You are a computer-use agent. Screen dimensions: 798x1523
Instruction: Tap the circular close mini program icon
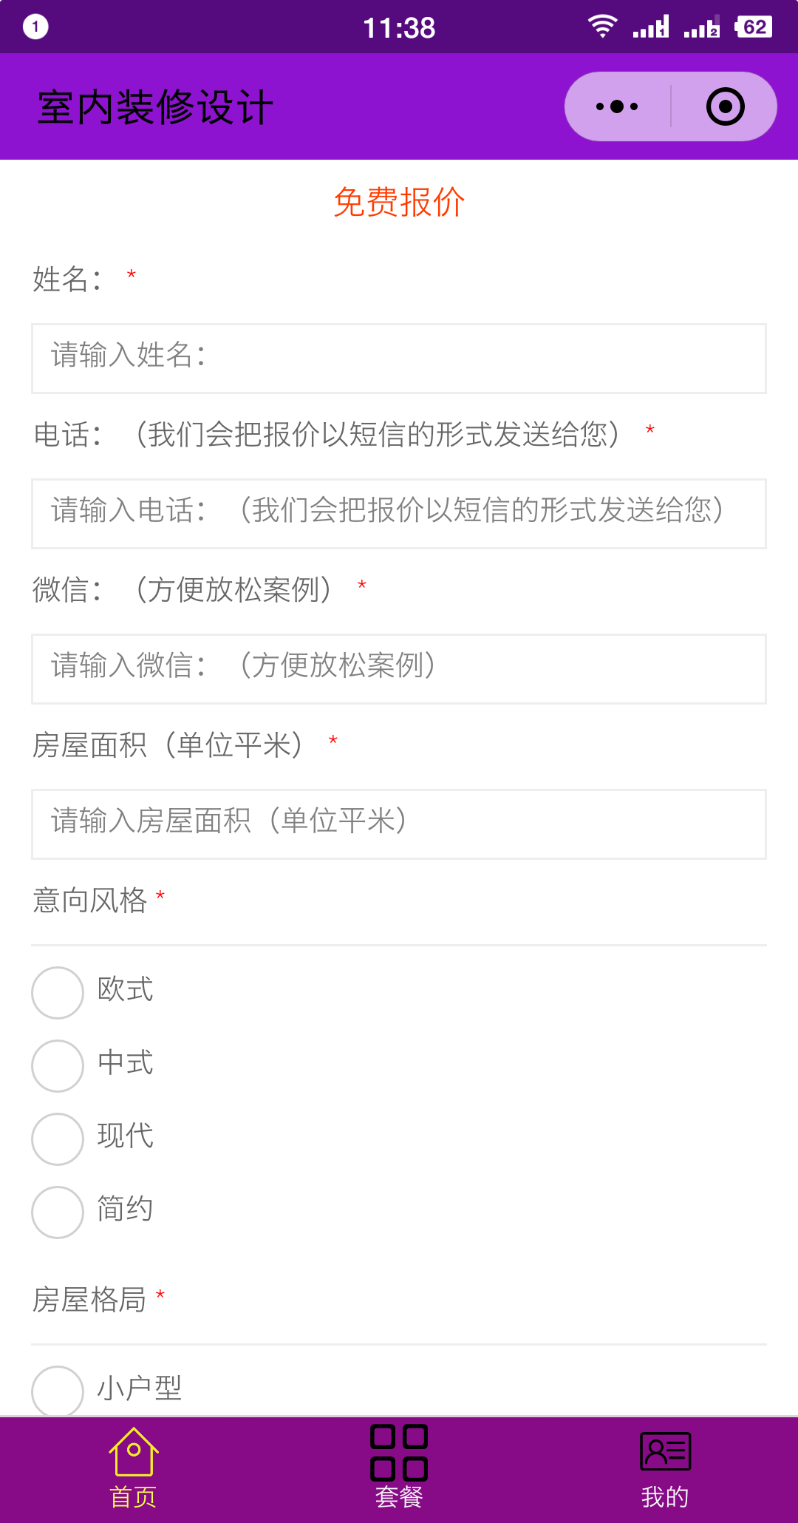click(725, 106)
